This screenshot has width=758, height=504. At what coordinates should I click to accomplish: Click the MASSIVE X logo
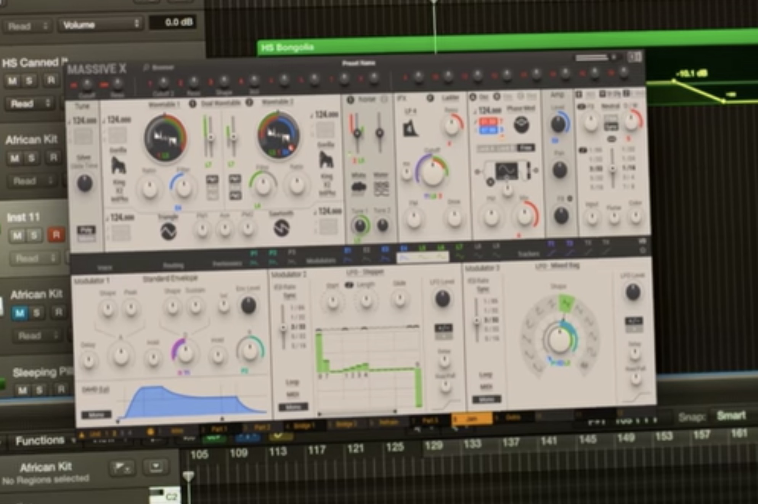point(96,69)
